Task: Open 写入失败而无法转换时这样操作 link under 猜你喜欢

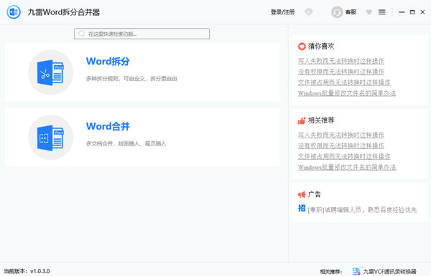Action: click(340, 61)
